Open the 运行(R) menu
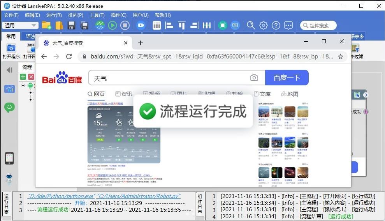 coord(54,15)
